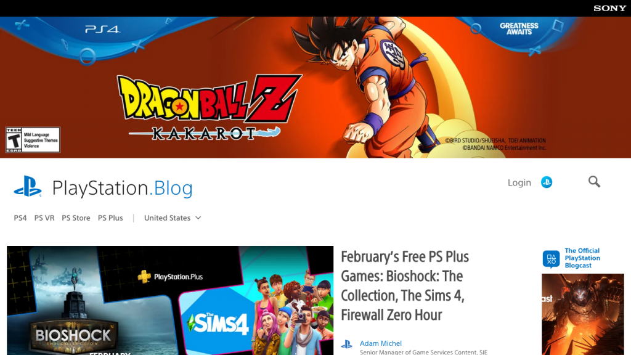Expand the United States region dropdown

[173, 218]
